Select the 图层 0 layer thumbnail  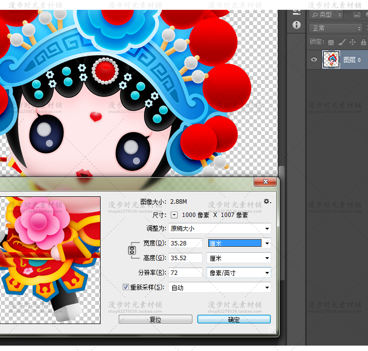(x=331, y=60)
